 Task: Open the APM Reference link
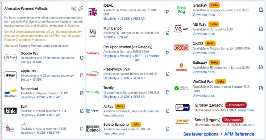[239, 134]
